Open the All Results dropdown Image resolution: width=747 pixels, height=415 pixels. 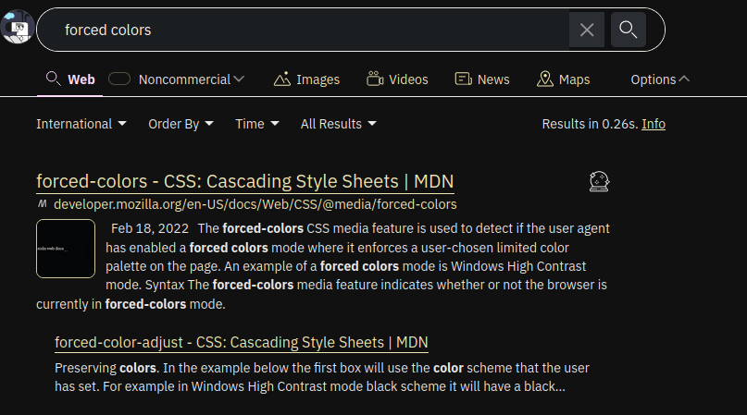pos(338,124)
